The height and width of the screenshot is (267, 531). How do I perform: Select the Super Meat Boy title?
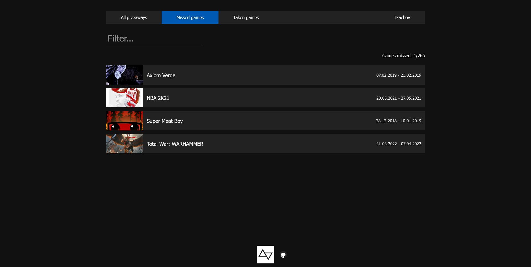[165, 121]
